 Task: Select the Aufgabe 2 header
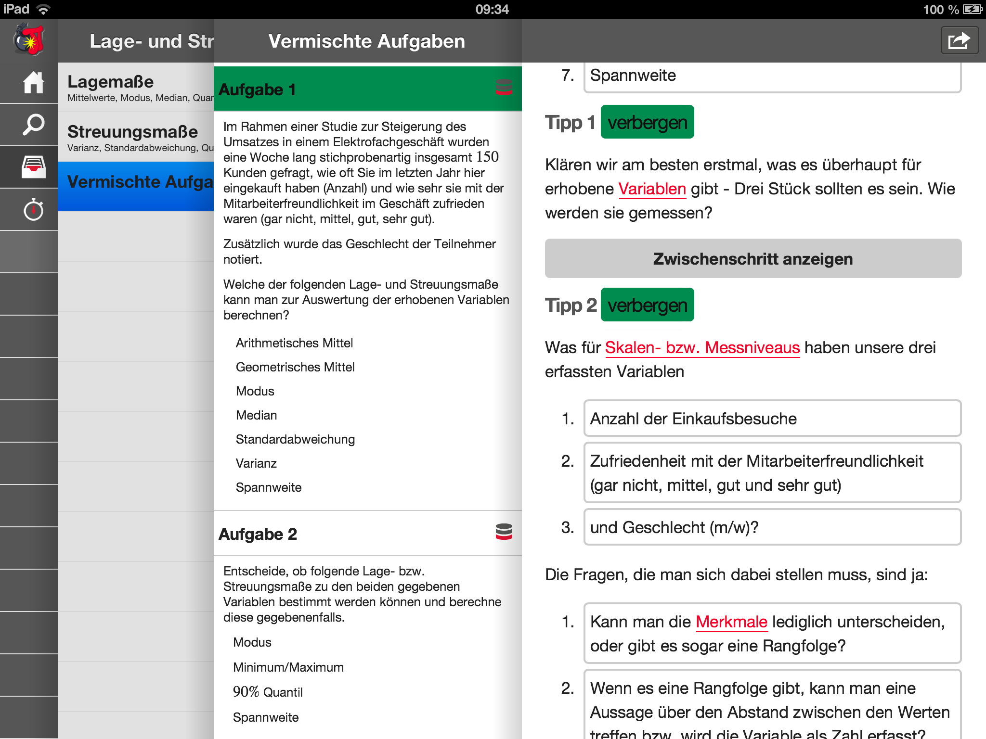368,534
